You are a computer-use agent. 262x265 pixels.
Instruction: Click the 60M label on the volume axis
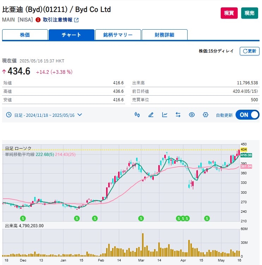[244, 229]
